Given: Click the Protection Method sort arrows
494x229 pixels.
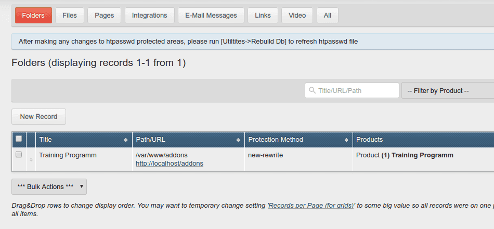Looking at the screenshot, I should pyautogui.click(x=346, y=140).
